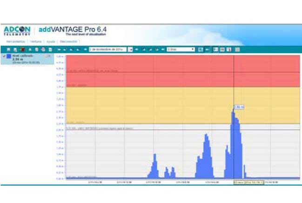The width and height of the screenshot is (302, 203).
Task: Click the red-marked icon in the teal toolbar
Action: (23, 49)
